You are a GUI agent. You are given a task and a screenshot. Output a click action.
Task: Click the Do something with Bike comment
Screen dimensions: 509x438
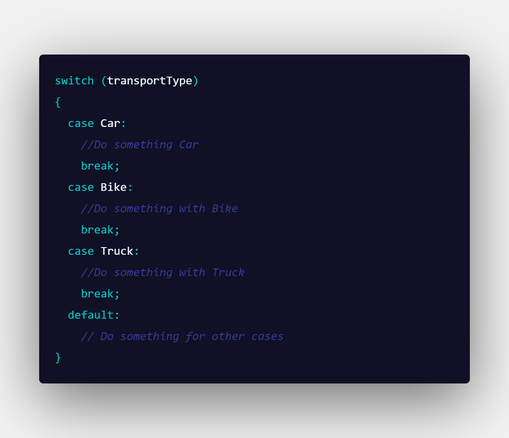tap(160, 208)
